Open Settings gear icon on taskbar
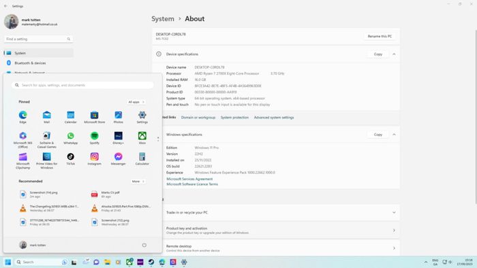Viewport: 477px width, 268px height. click(x=184, y=262)
